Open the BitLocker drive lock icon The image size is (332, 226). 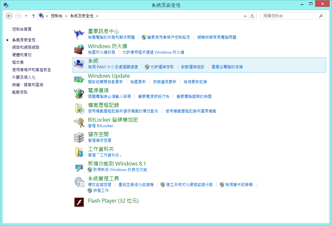(x=79, y=123)
